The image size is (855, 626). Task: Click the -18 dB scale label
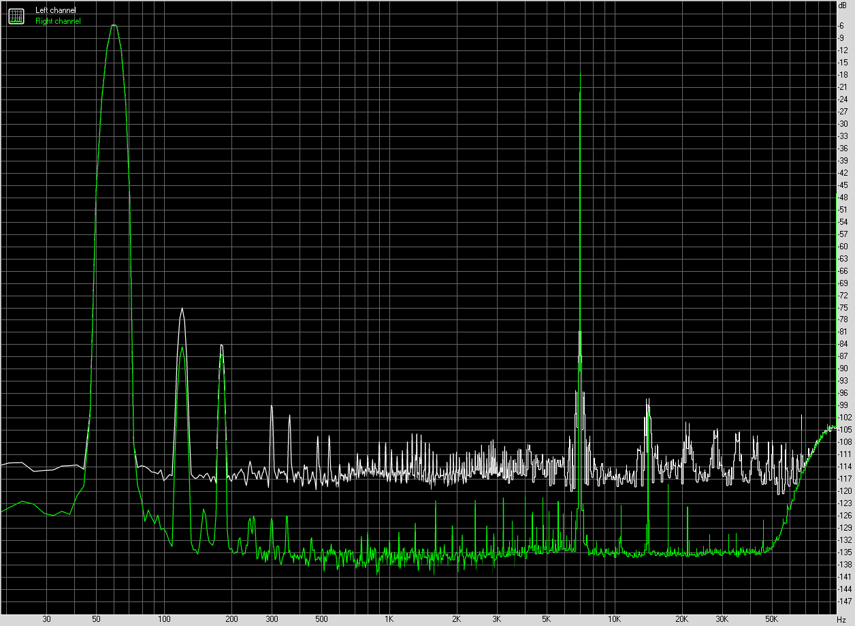tap(843, 74)
